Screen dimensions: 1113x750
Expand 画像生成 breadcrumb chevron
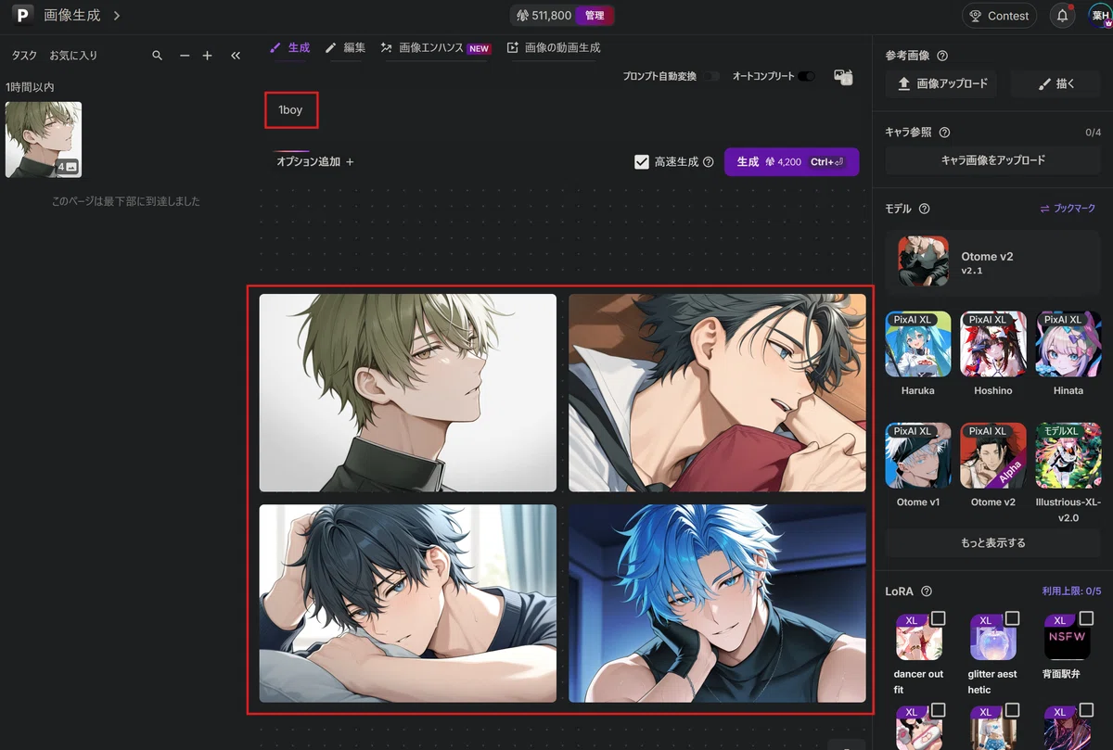[117, 16]
